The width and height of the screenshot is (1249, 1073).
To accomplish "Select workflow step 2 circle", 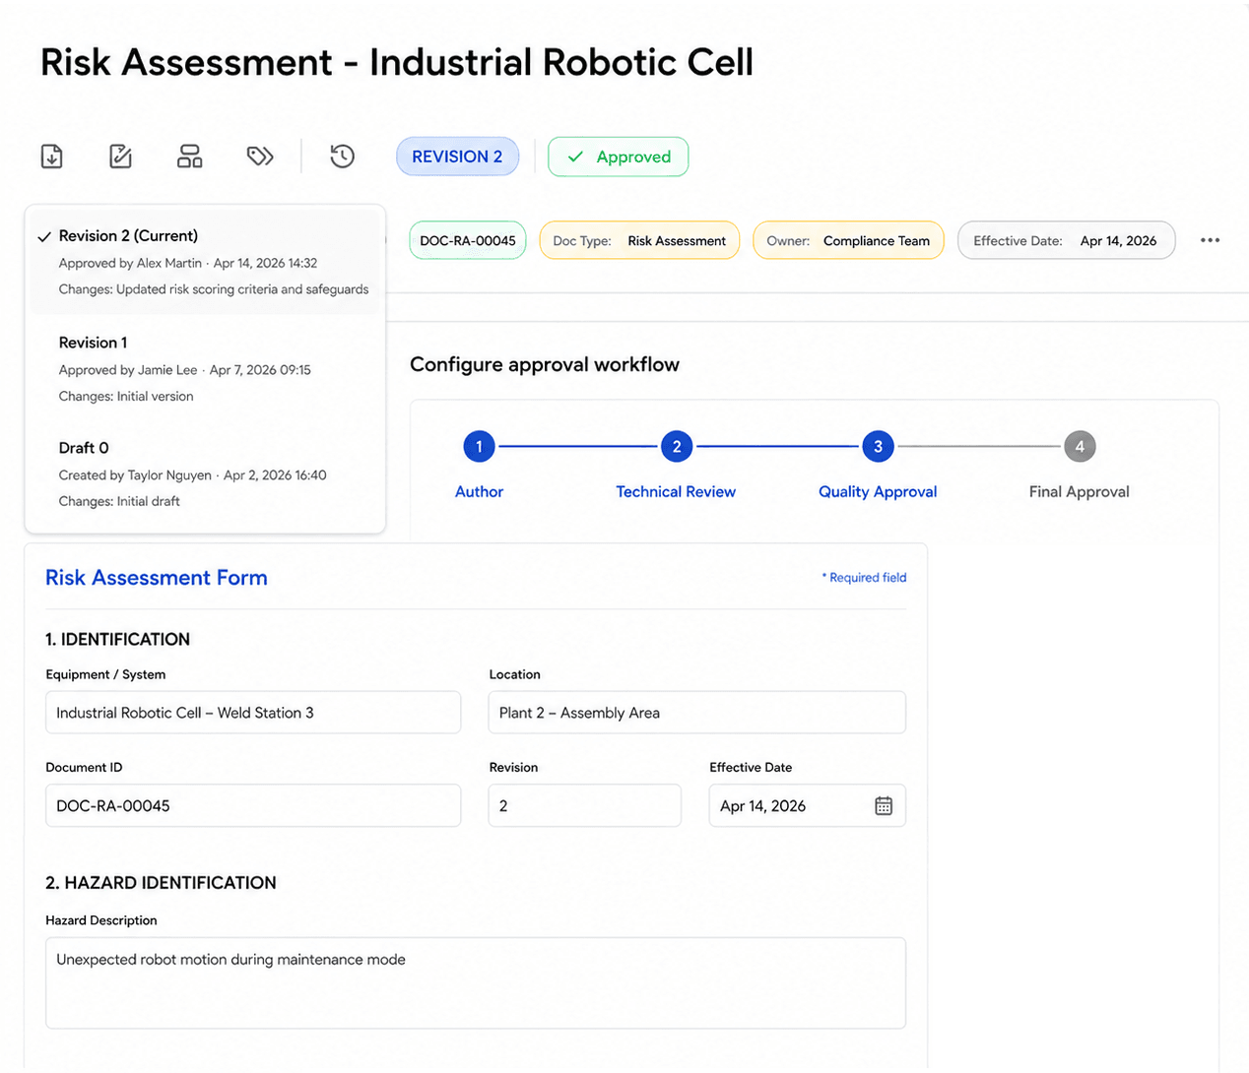I will point(677,447).
